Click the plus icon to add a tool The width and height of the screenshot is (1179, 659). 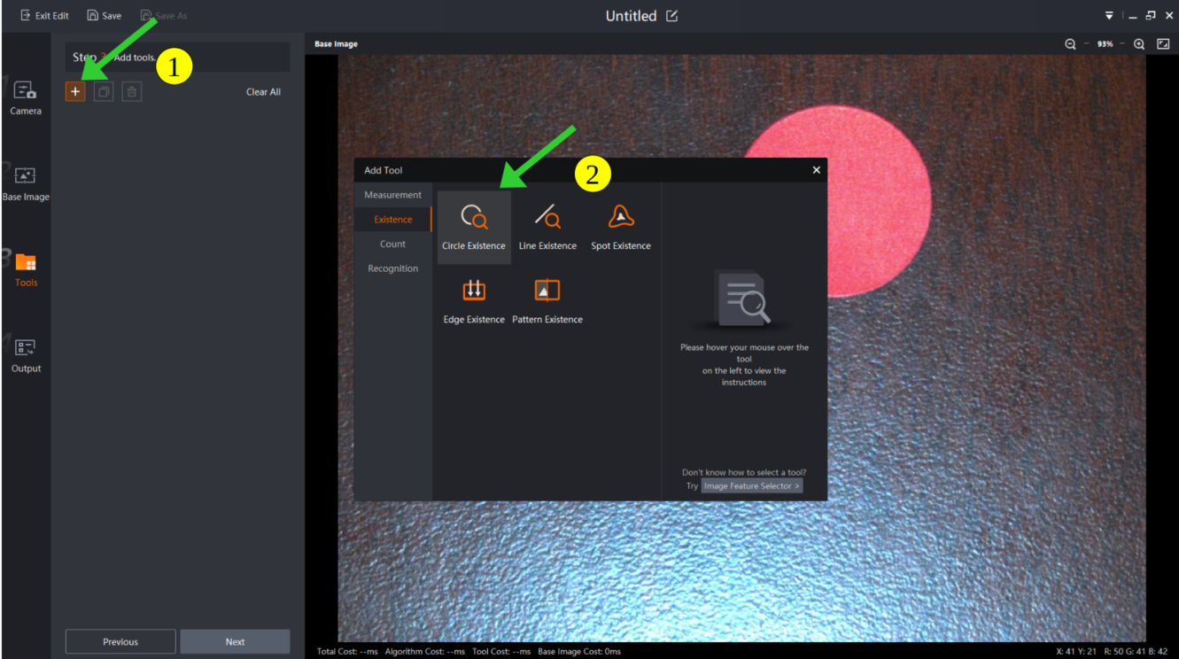75,91
